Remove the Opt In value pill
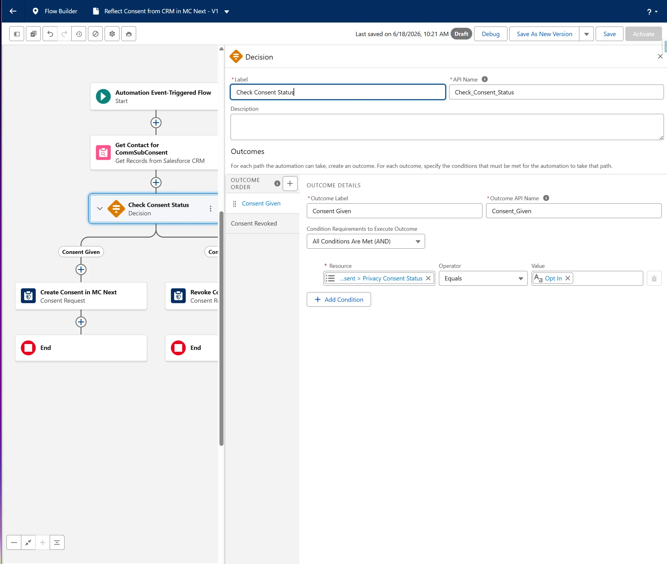 (568, 278)
